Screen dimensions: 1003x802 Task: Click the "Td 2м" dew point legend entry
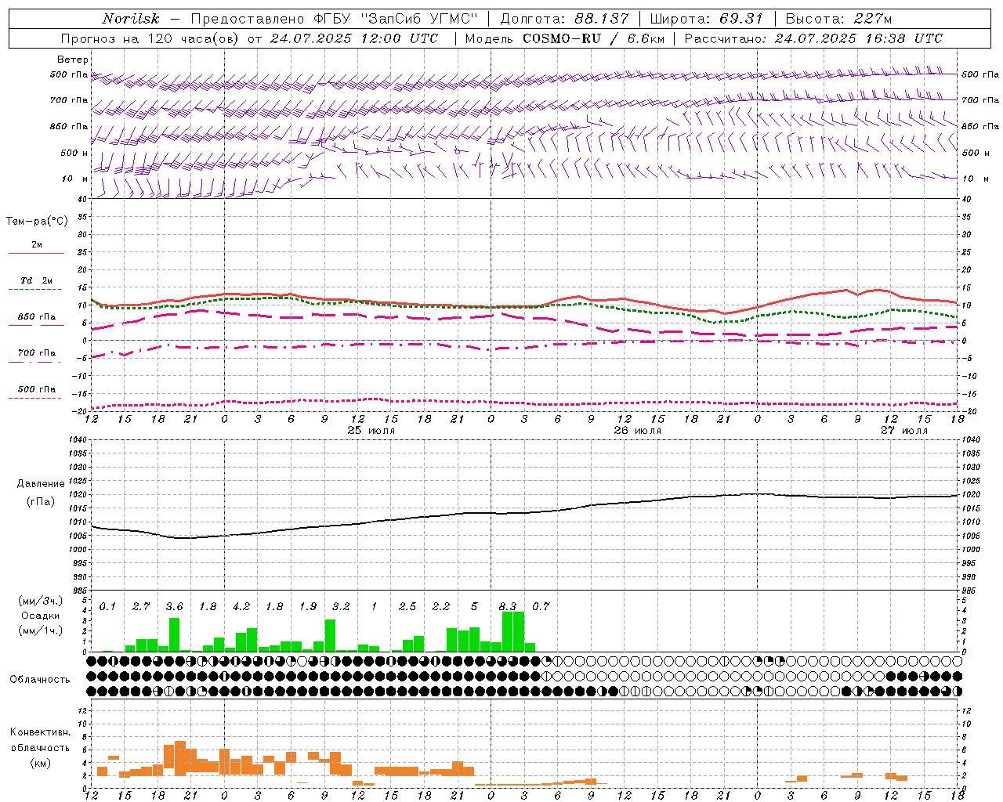click(36, 280)
